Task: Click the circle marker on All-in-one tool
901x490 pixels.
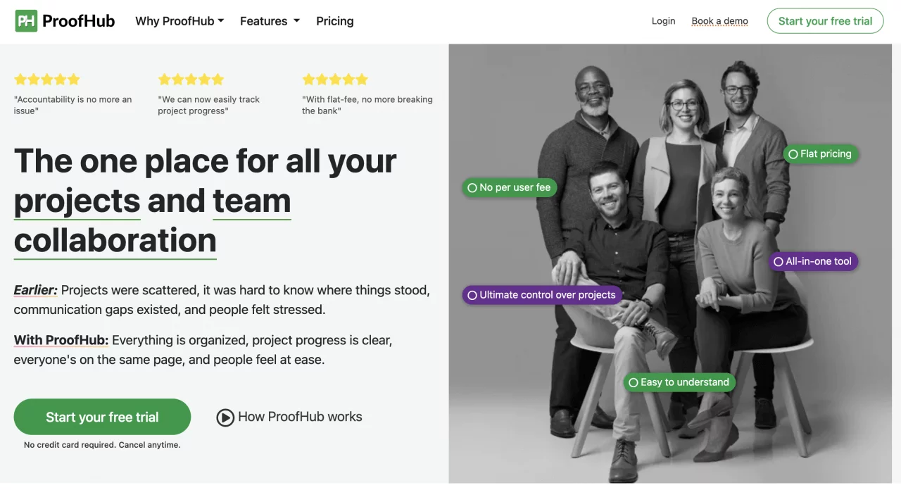Action: 776,261
